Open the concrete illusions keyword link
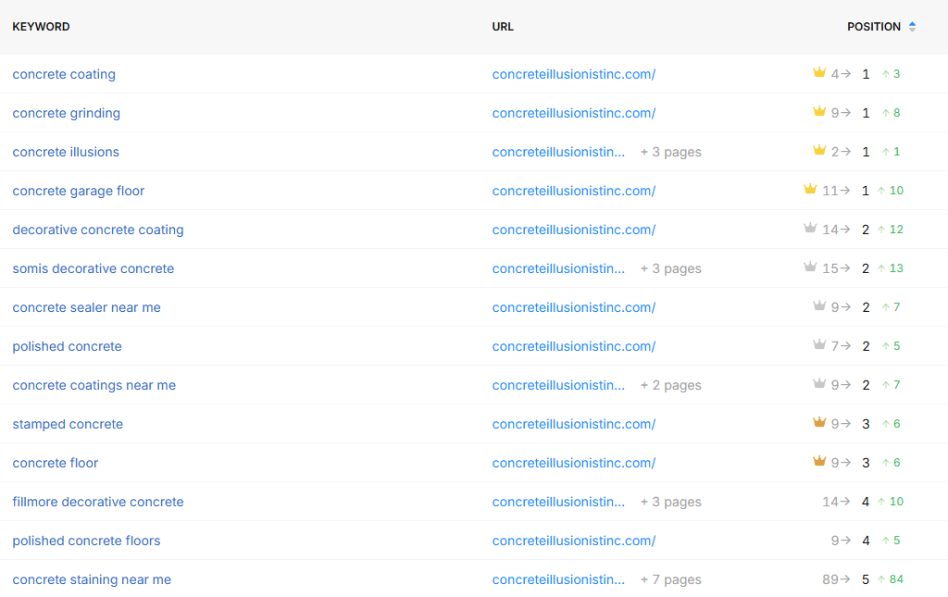Viewport: 948px width, 597px height. tap(66, 152)
